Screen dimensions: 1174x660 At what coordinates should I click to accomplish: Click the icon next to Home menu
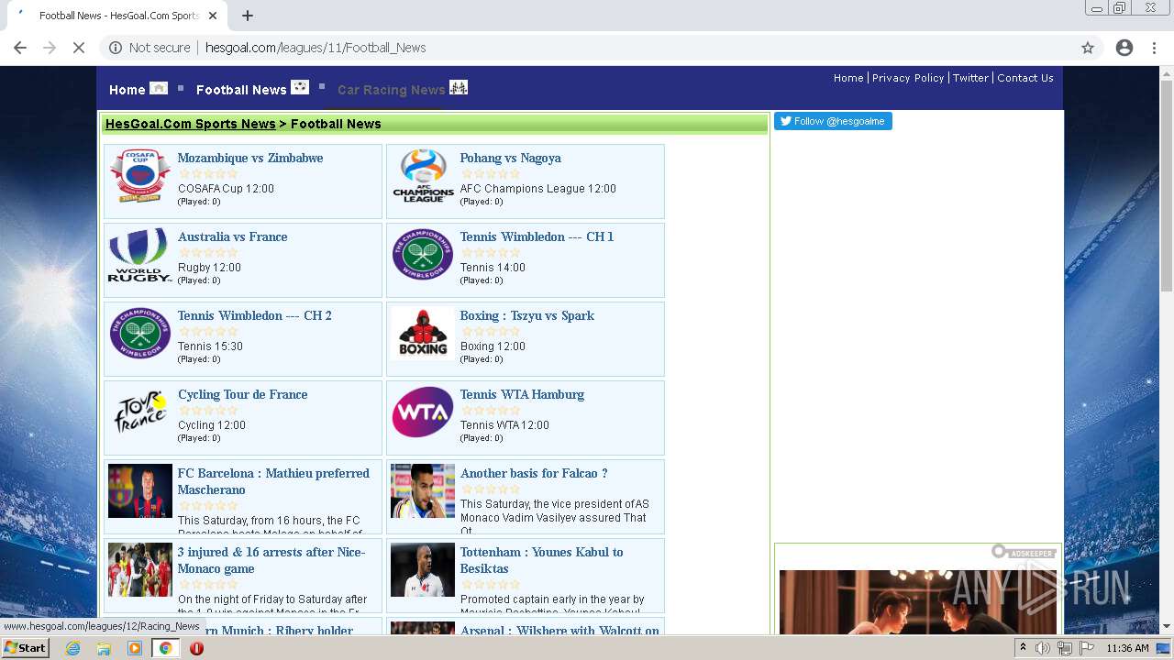coord(159,88)
